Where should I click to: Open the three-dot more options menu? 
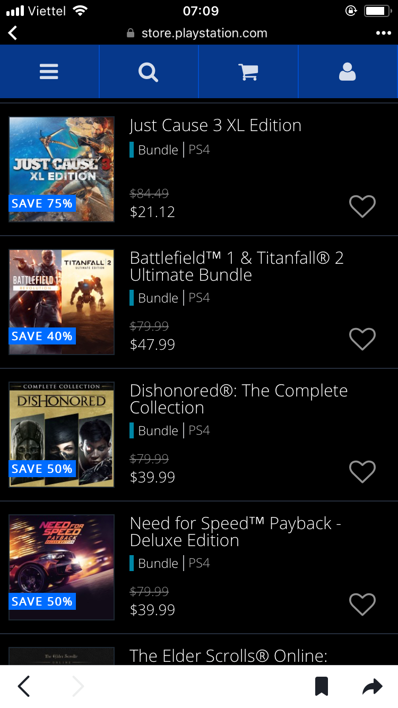click(383, 33)
